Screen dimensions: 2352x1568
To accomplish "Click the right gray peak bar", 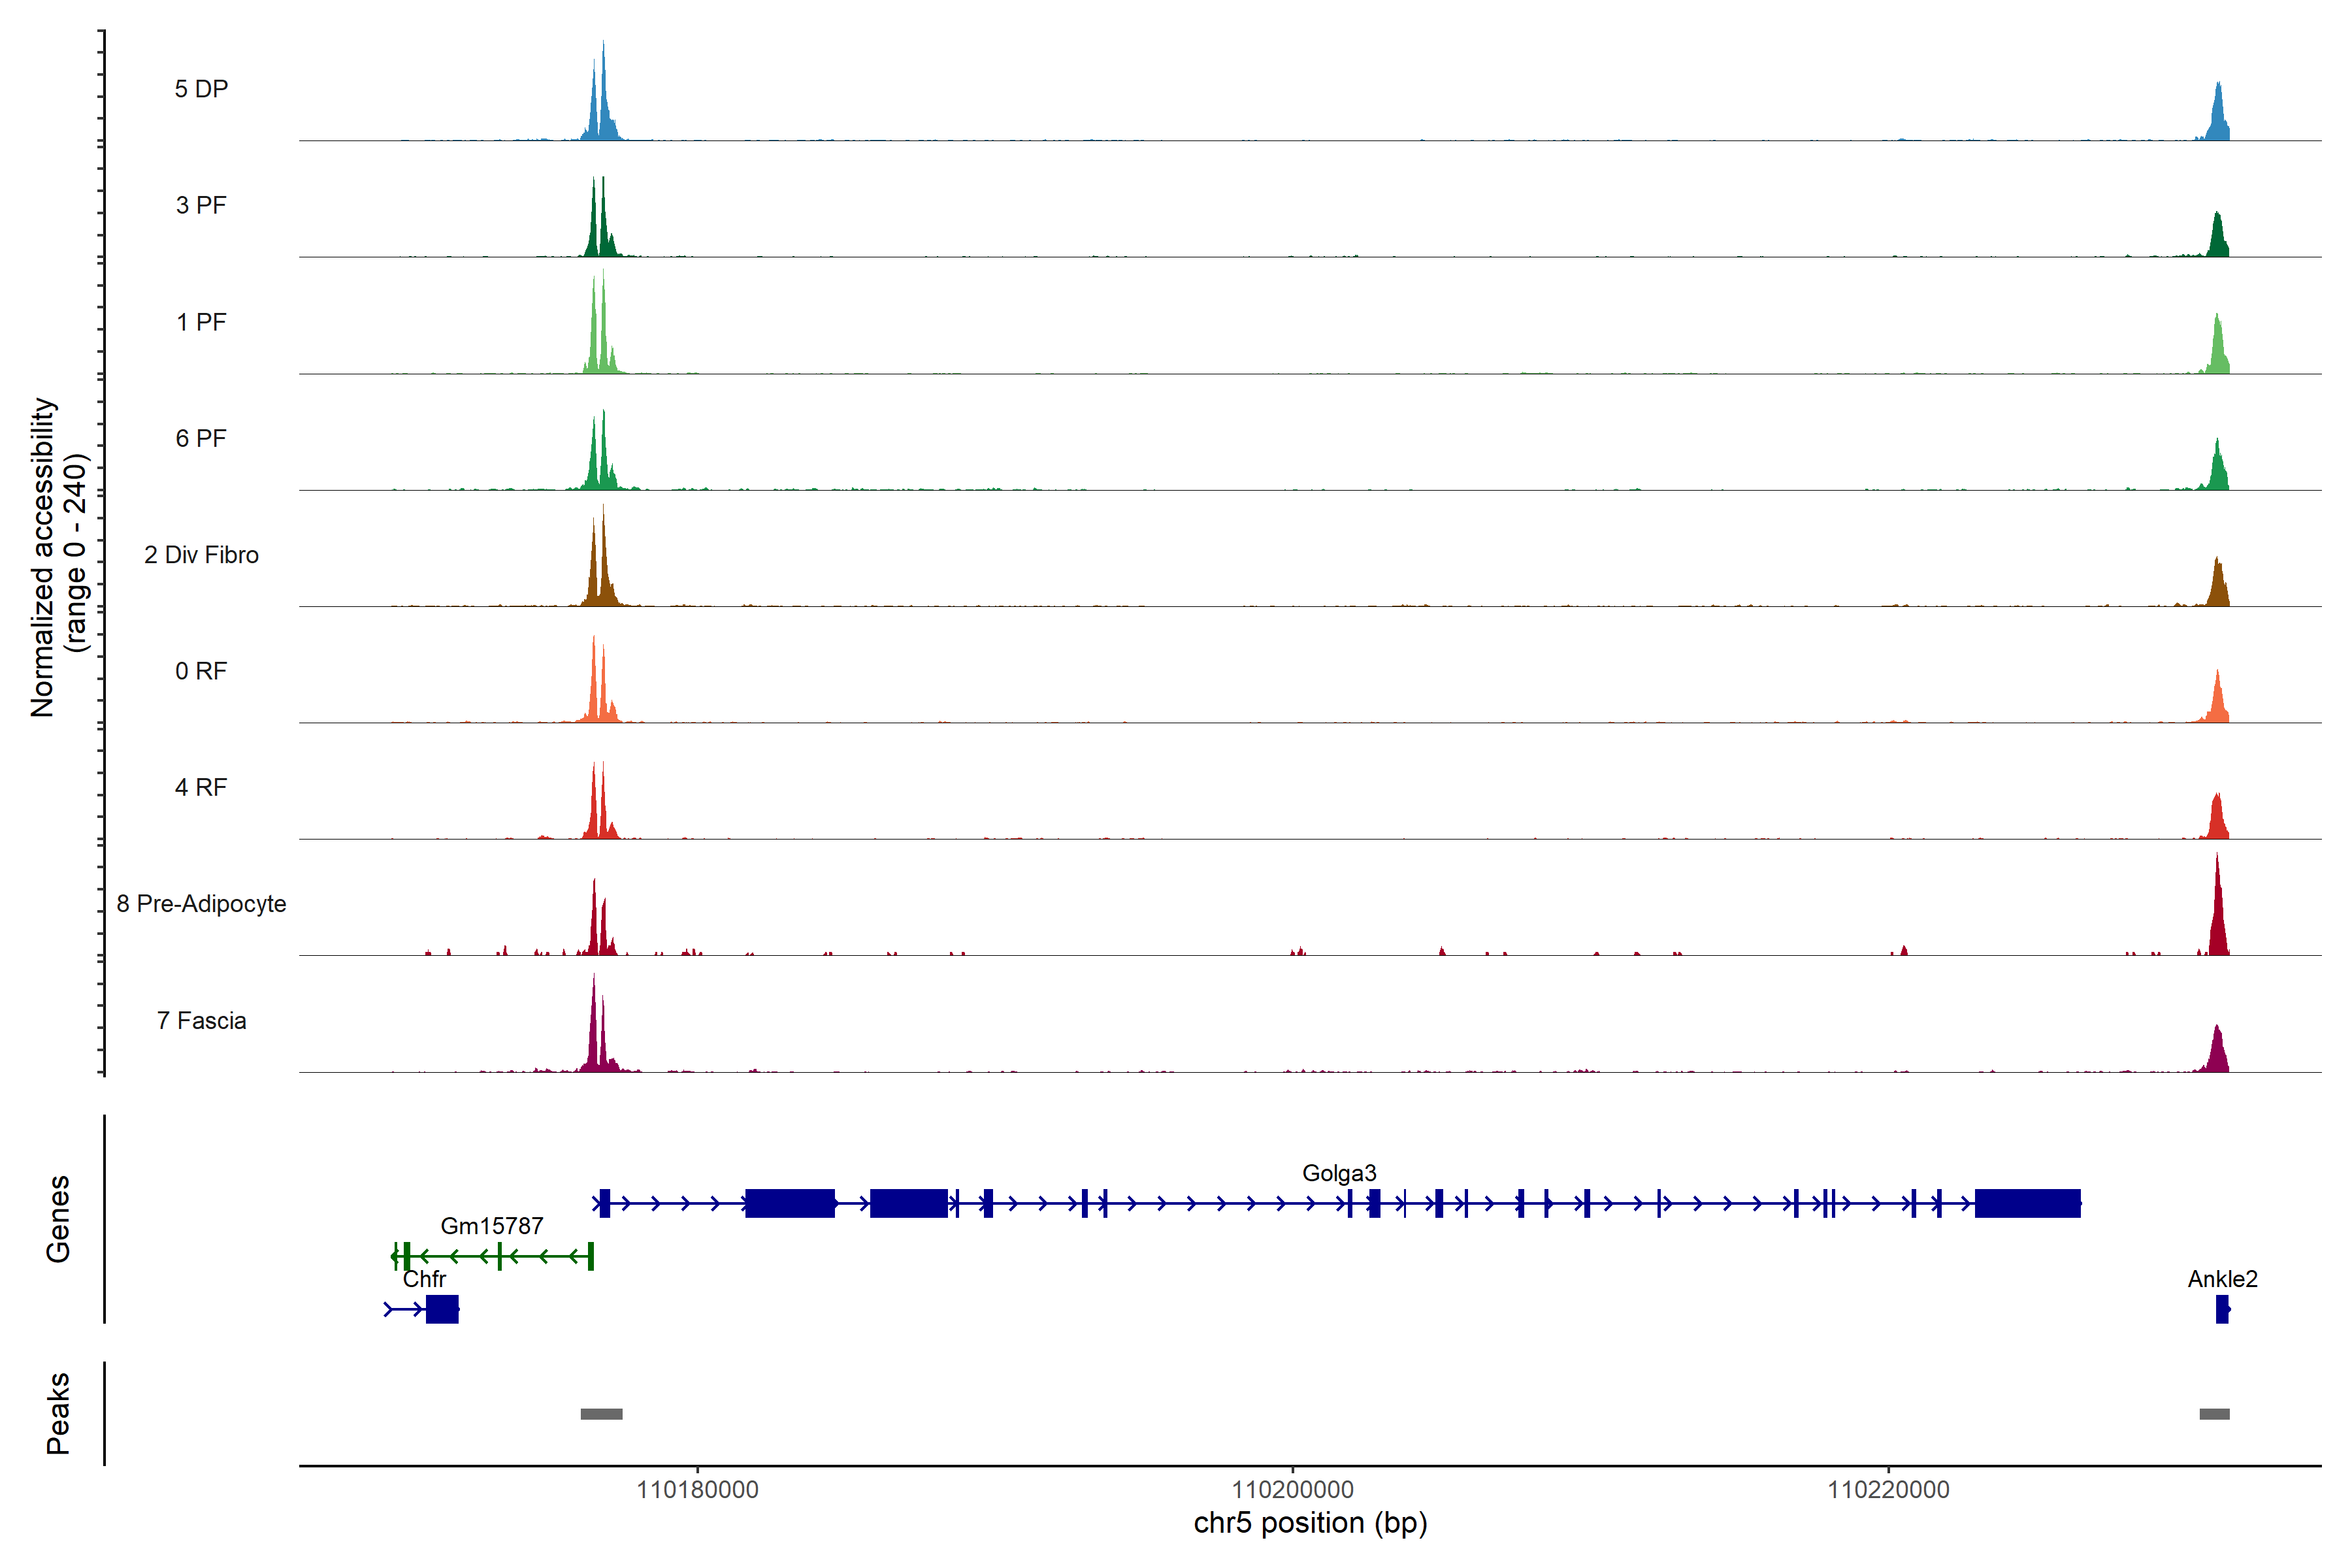I will pyautogui.click(x=2214, y=1414).
